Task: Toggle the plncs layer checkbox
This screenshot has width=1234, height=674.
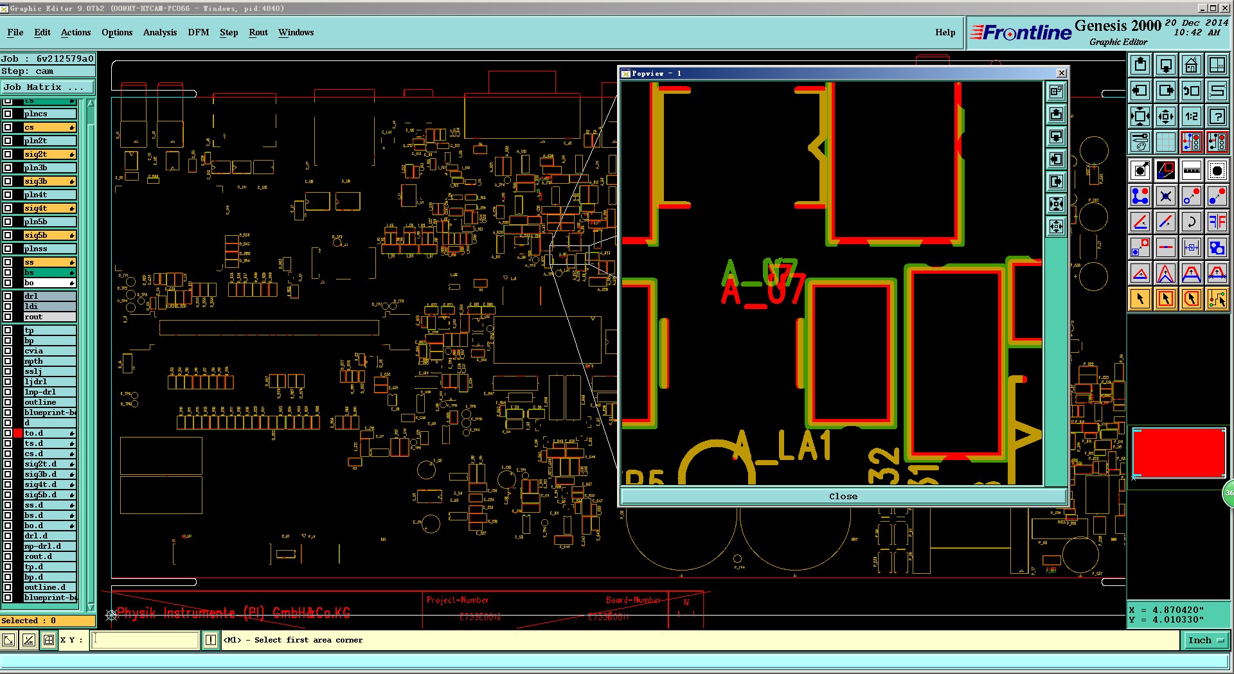Action: click(8, 114)
